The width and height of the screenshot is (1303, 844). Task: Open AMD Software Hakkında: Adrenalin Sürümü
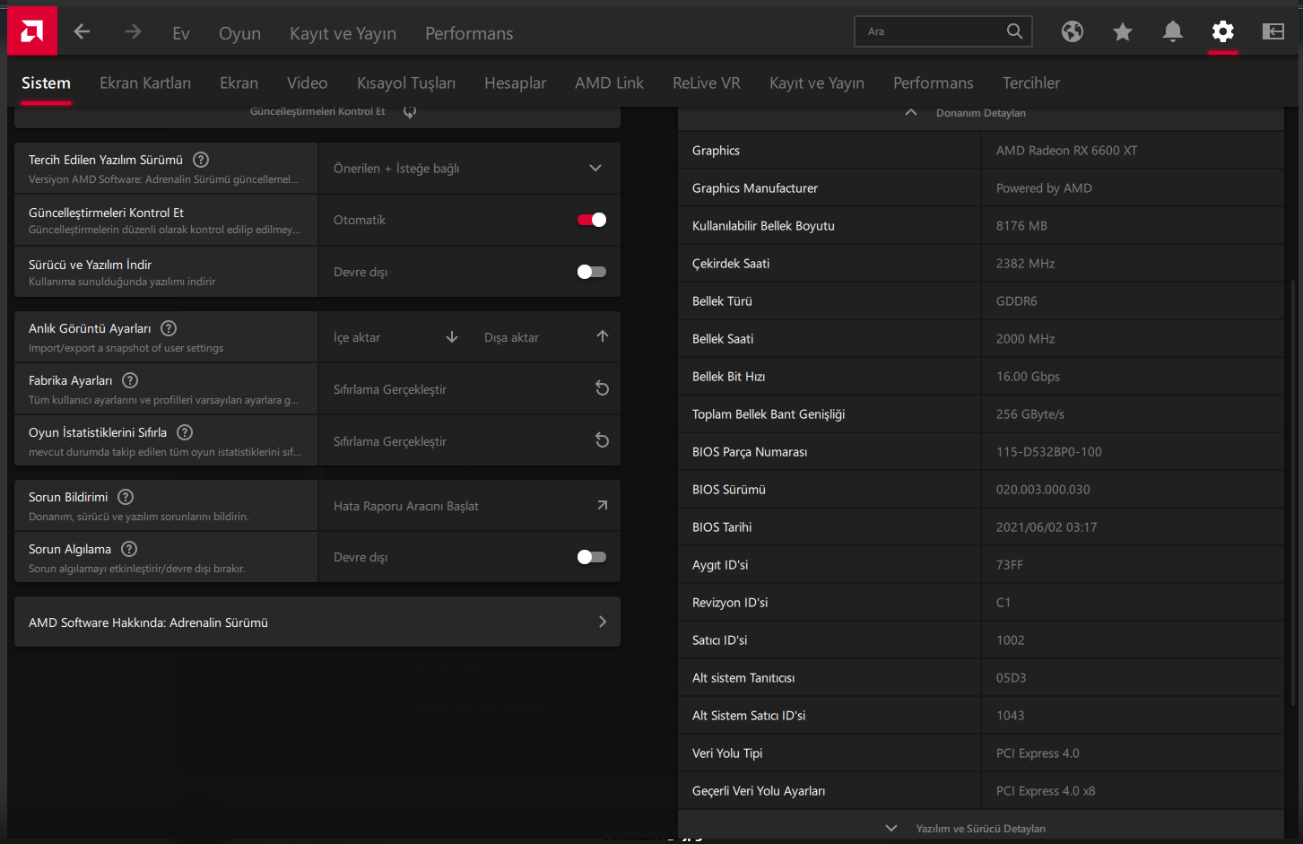pos(317,622)
